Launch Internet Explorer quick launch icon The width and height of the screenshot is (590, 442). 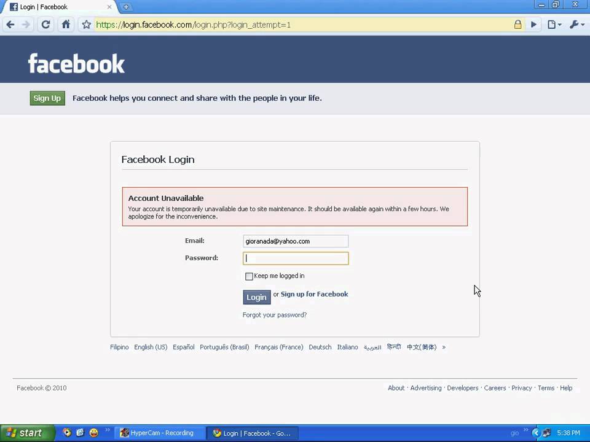(80, 433)
